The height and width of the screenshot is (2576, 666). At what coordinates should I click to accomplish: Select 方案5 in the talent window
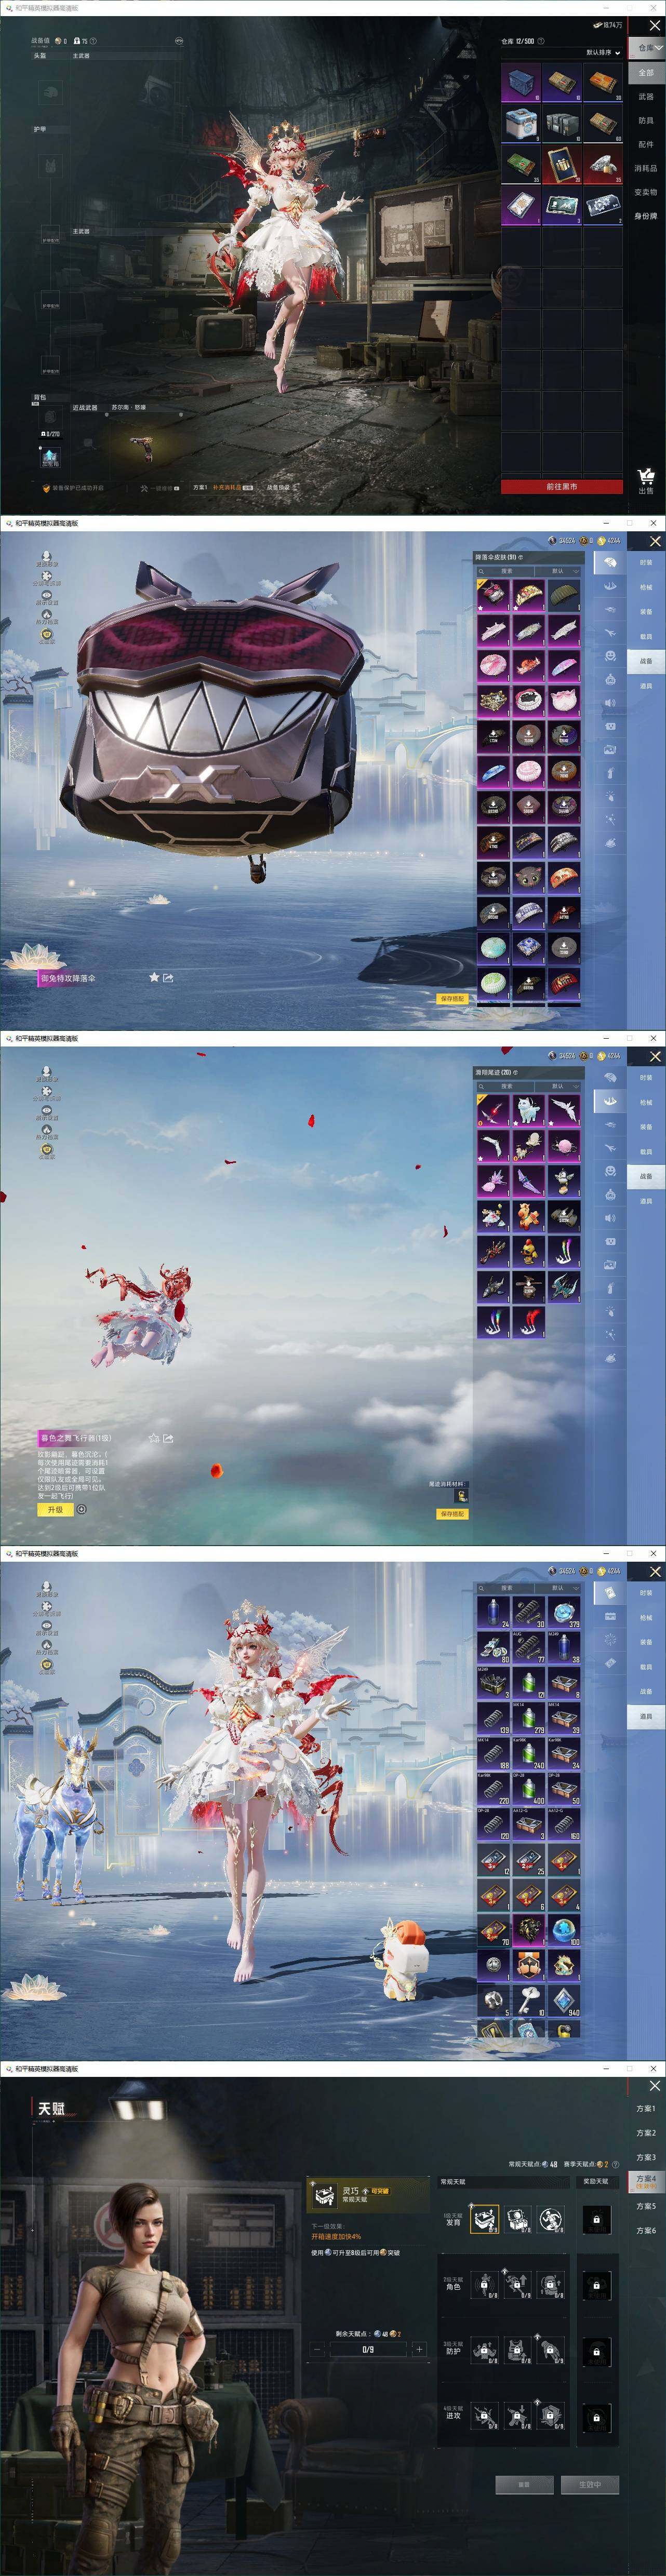pos(646,2206)
